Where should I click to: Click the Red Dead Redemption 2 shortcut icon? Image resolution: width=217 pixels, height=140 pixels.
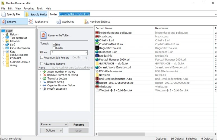tap(97, 79)
